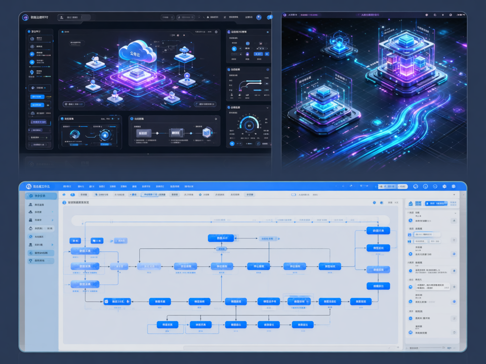Collapse the right panel's first section with its chevron
The height and width of the screenshot is (364, 486).
(x=455, y=213)
